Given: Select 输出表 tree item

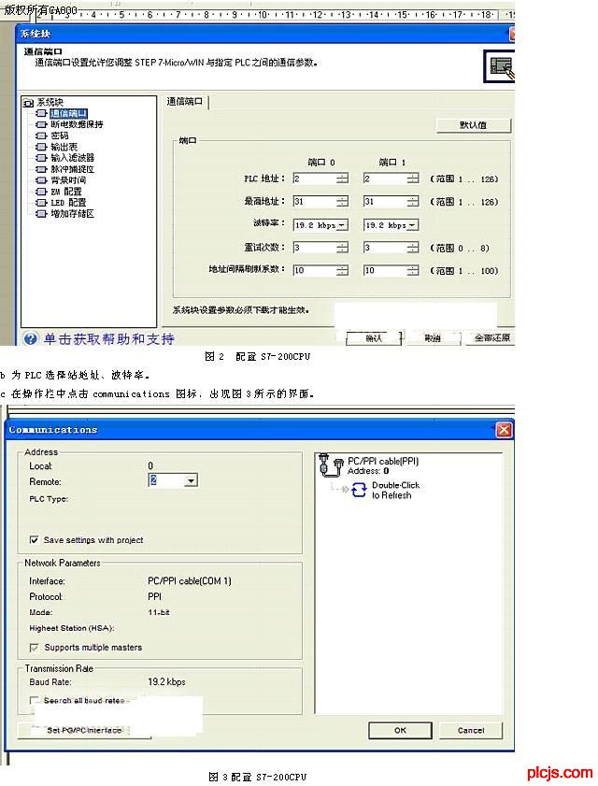Looking at the screenshot, I should tap(64, 147).
